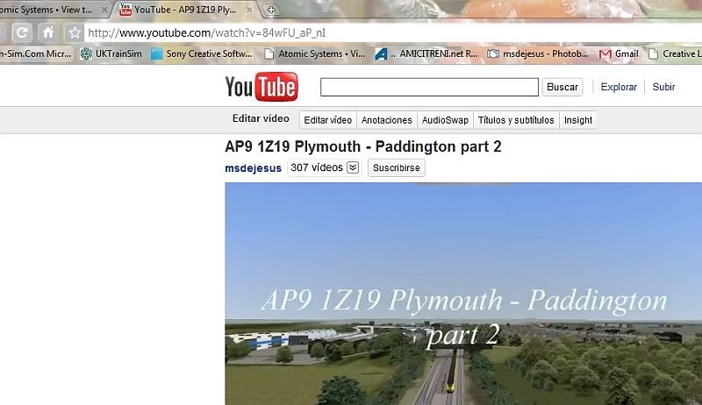Click the Explorar link
Viewport: 702px width, 405px height.
coord(619,87)
